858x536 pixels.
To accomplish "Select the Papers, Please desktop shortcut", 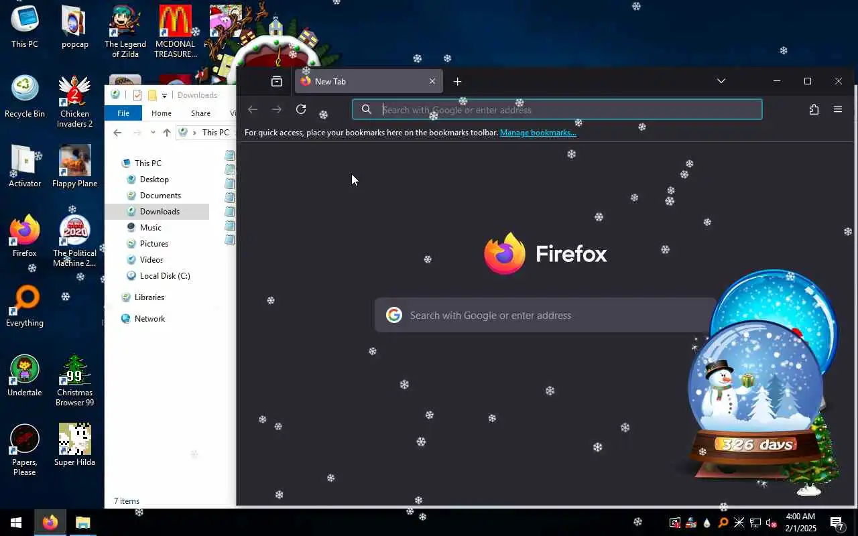I will point(25,449).
